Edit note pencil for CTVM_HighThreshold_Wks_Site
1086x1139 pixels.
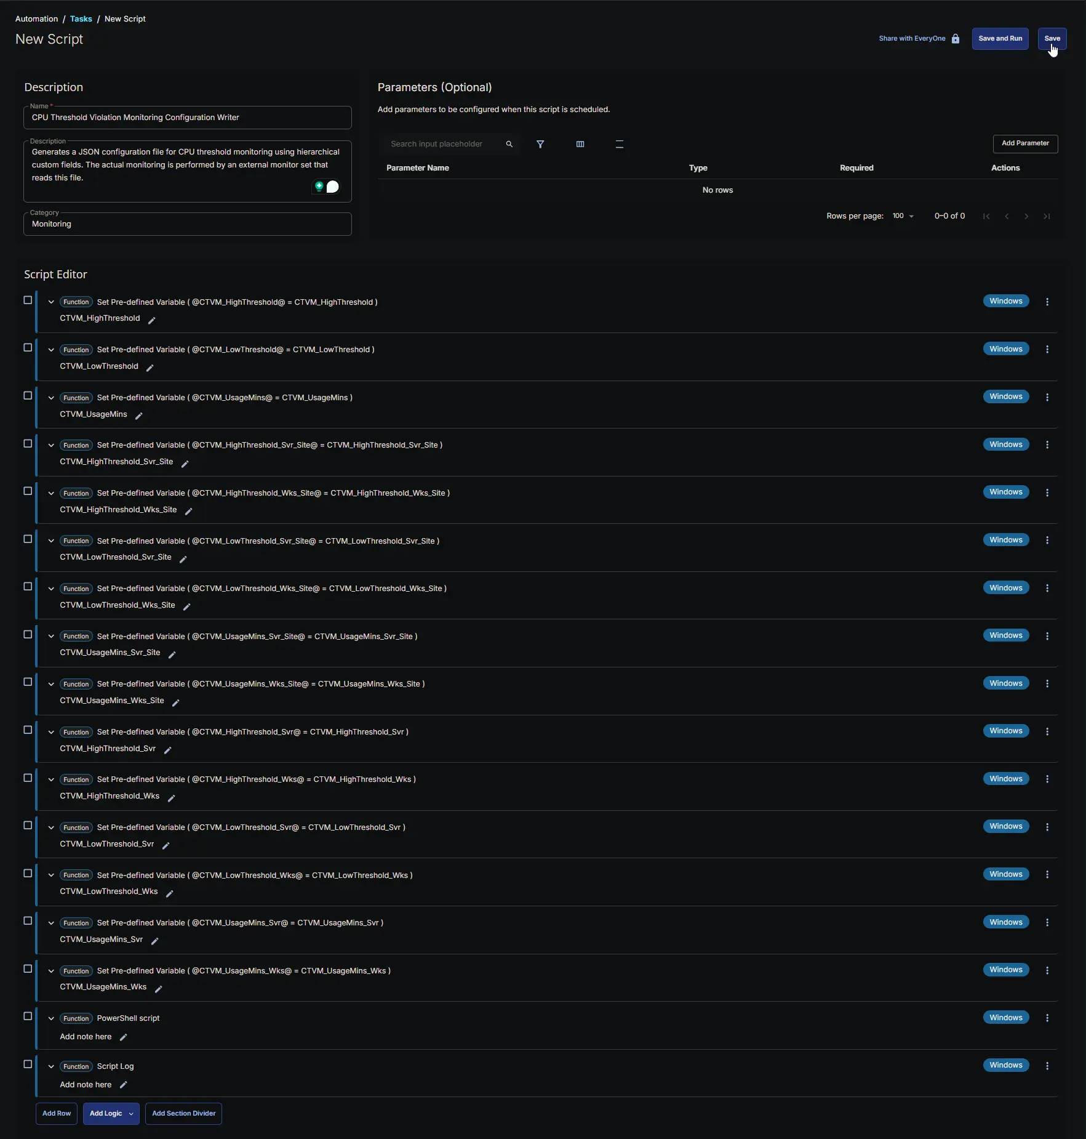[x=189, y=511]
